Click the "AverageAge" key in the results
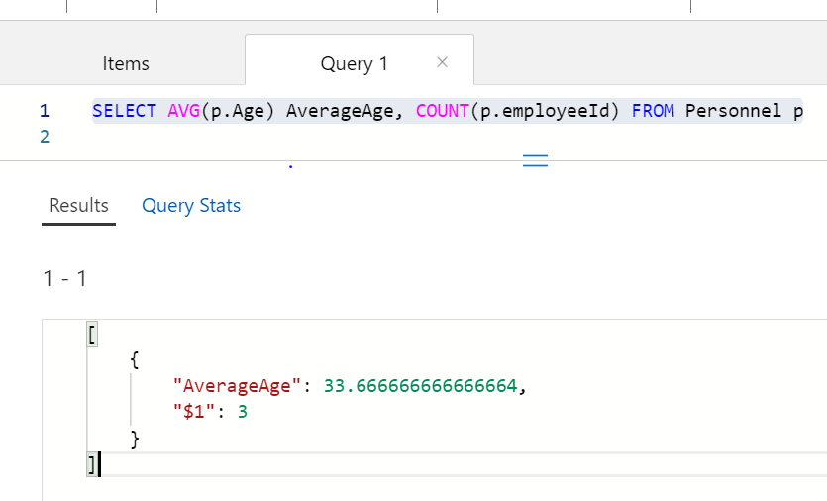 pyautogui.click(x=236, y=386)
